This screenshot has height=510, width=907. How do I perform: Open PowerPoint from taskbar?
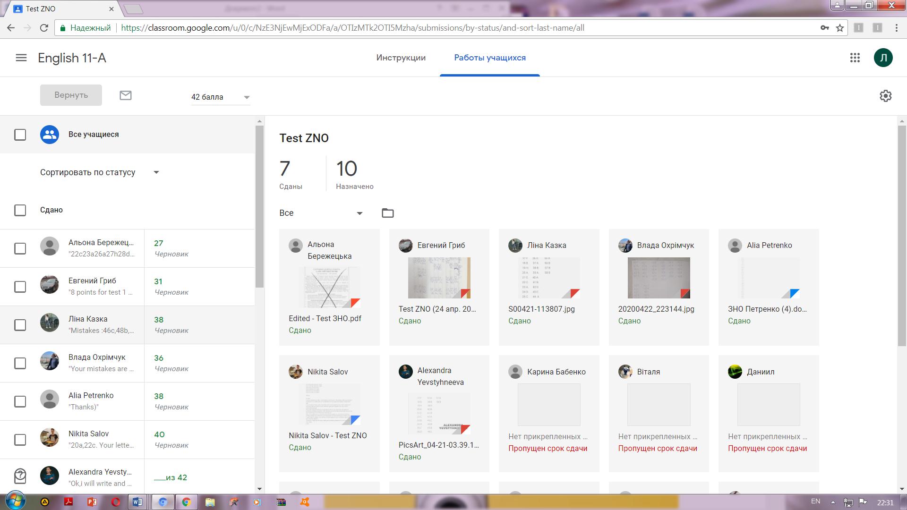[x=92, y=502]
